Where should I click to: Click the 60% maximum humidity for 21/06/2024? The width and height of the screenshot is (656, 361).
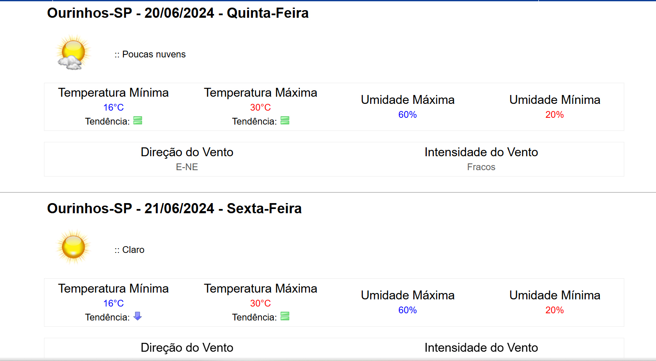click(407, 310)
